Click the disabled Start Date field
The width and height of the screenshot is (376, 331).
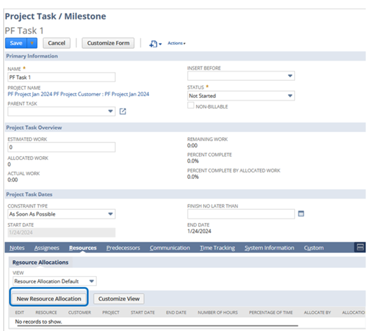tap(61, 232)
